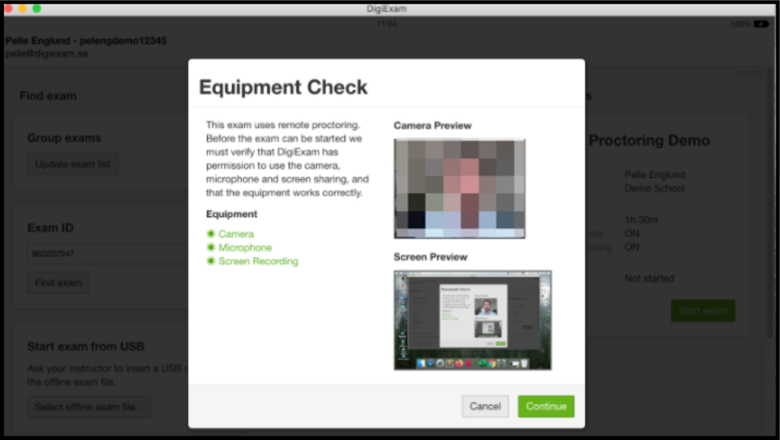Close the DigiExam window with the red button

tap(8, 9)
